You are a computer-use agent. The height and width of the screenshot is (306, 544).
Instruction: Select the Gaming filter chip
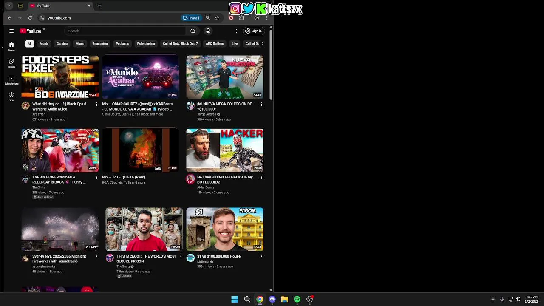pyautogui.click(x=62, y=44)
